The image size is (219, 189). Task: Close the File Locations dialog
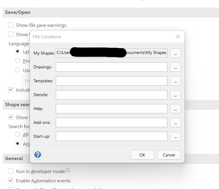tap(178, 36)
